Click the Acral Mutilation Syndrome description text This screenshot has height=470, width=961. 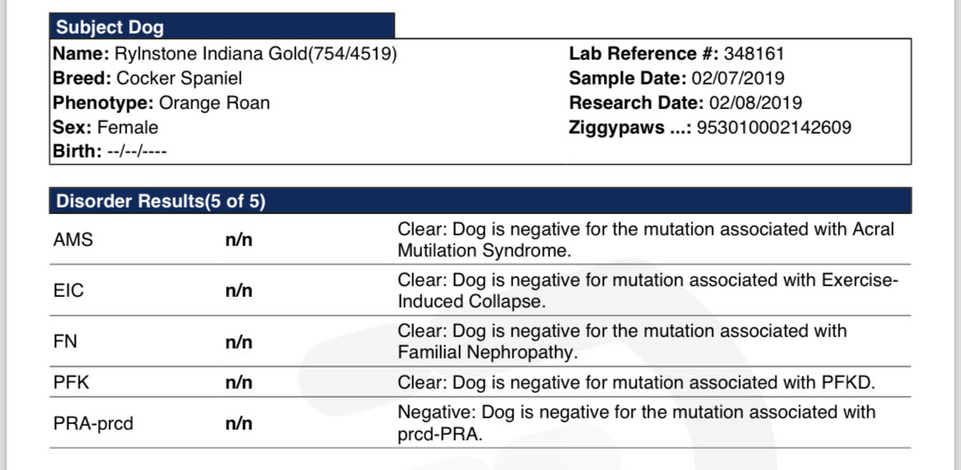[646, 240]
